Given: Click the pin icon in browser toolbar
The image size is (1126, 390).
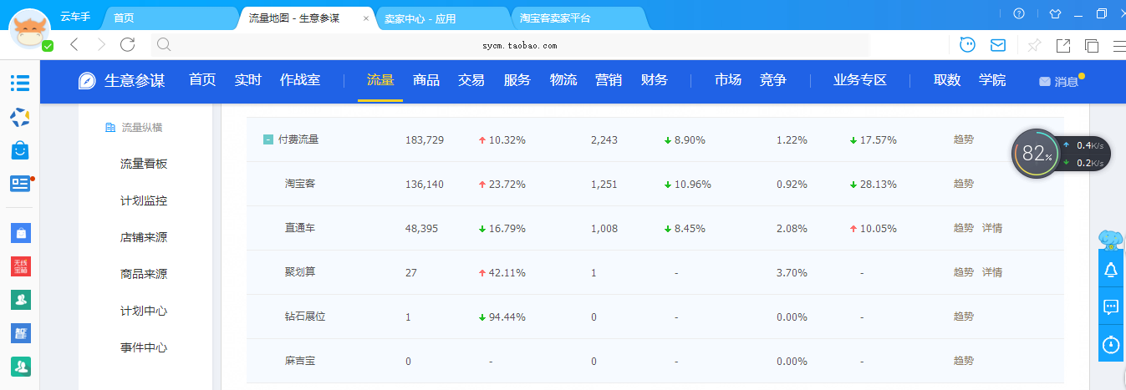Looking at the screenshot, I should click(1034, 45).
